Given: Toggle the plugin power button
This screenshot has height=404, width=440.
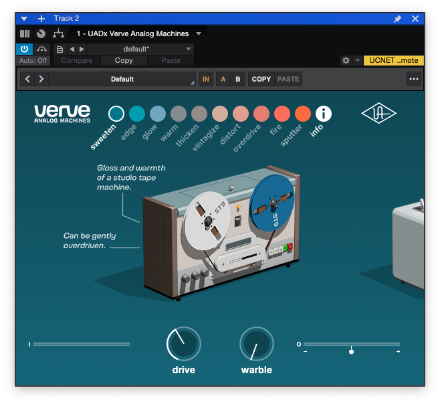Looking at the screenshot, I should click(x=25, y=49).
